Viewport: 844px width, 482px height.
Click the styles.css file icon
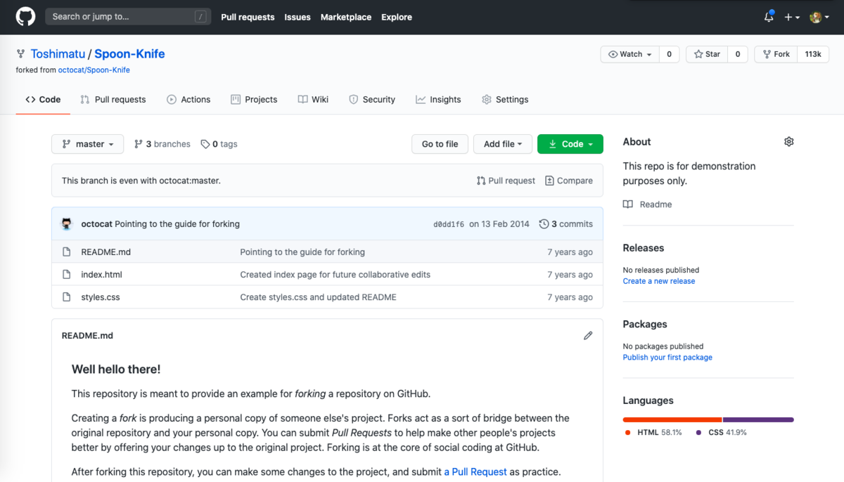coord(67,297)
